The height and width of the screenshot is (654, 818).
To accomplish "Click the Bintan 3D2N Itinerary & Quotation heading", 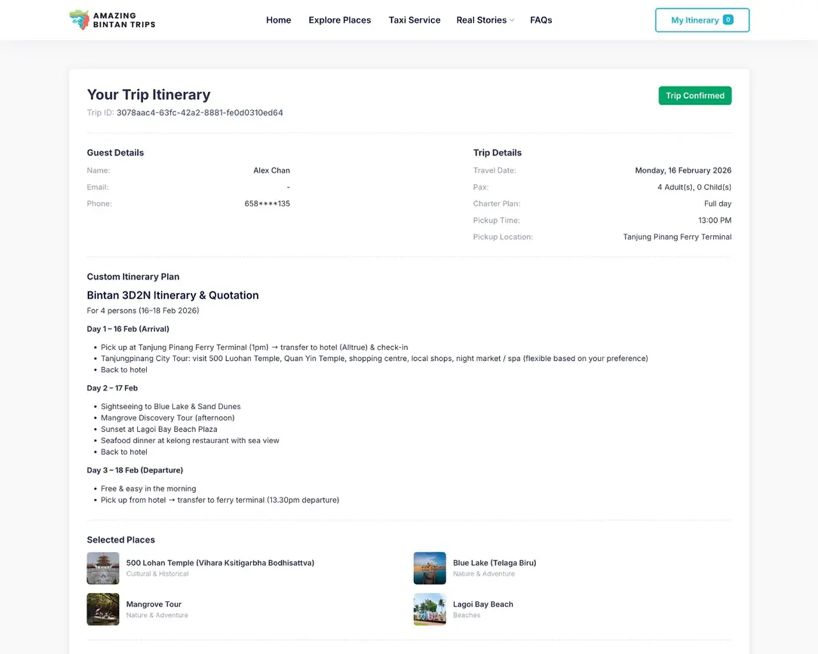I will click(x=173, y=295).
